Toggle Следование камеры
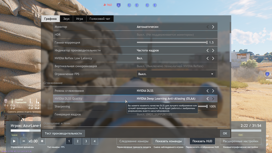This screenshot has height=153, width=272. [x=134, y=141]
